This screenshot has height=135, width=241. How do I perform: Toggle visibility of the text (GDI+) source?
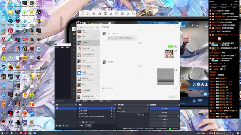click(111, 108)
